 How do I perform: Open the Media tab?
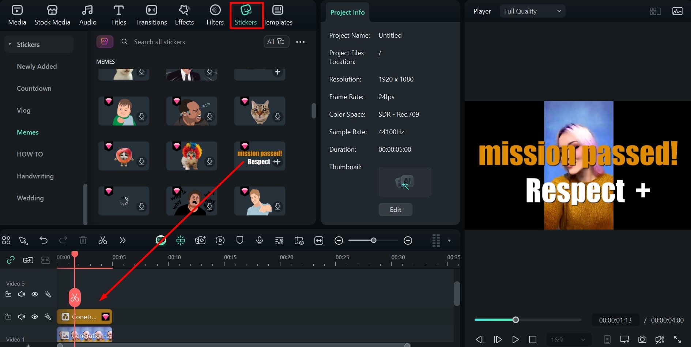[x=17, y=15]
